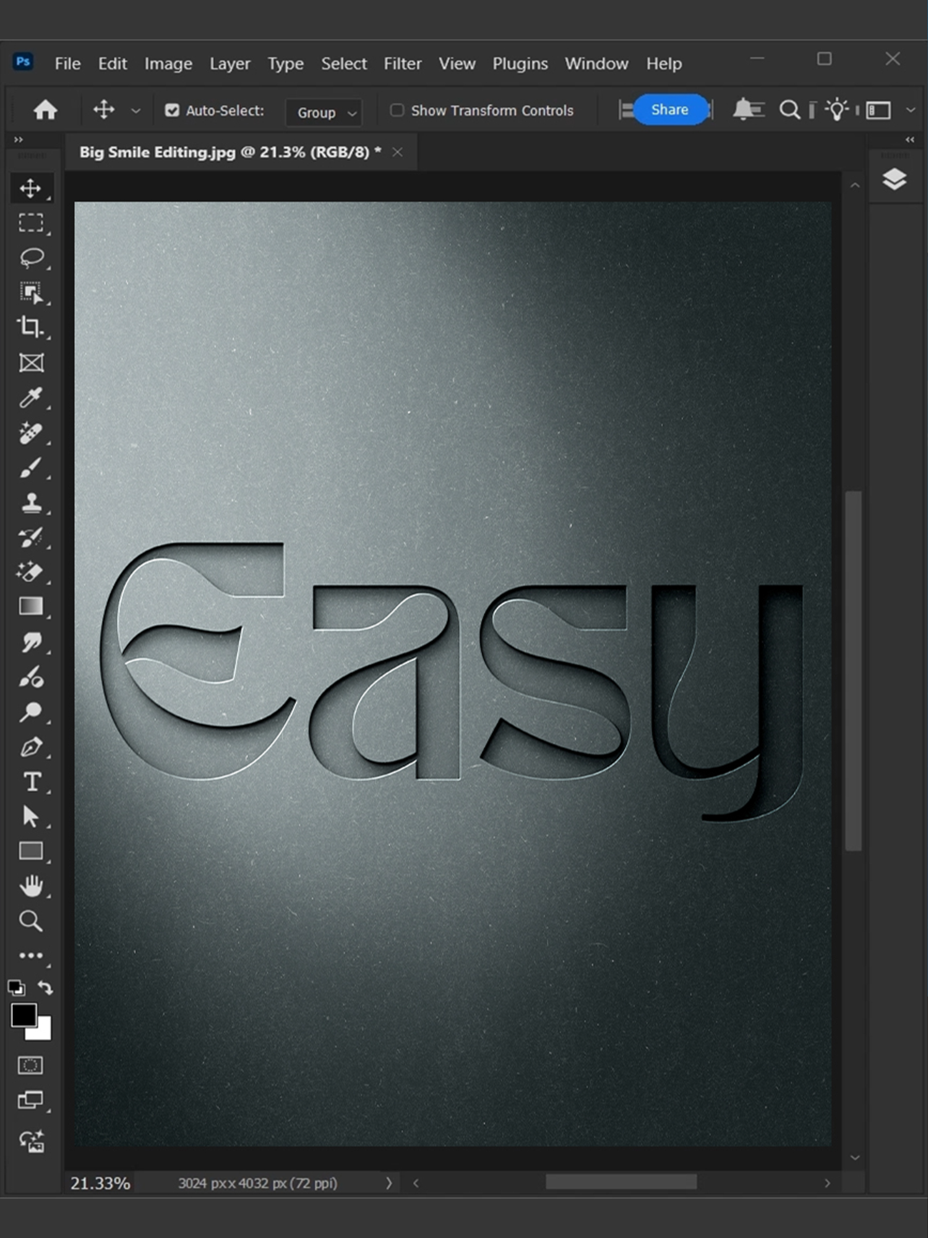Select the Clone Stamp tool
928x1238 pixels.
coord(31,502)
